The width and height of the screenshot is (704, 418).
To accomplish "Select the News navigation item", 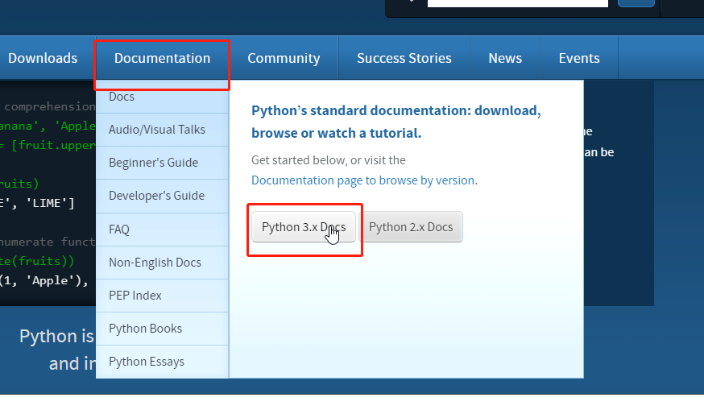I will point(505,58).
